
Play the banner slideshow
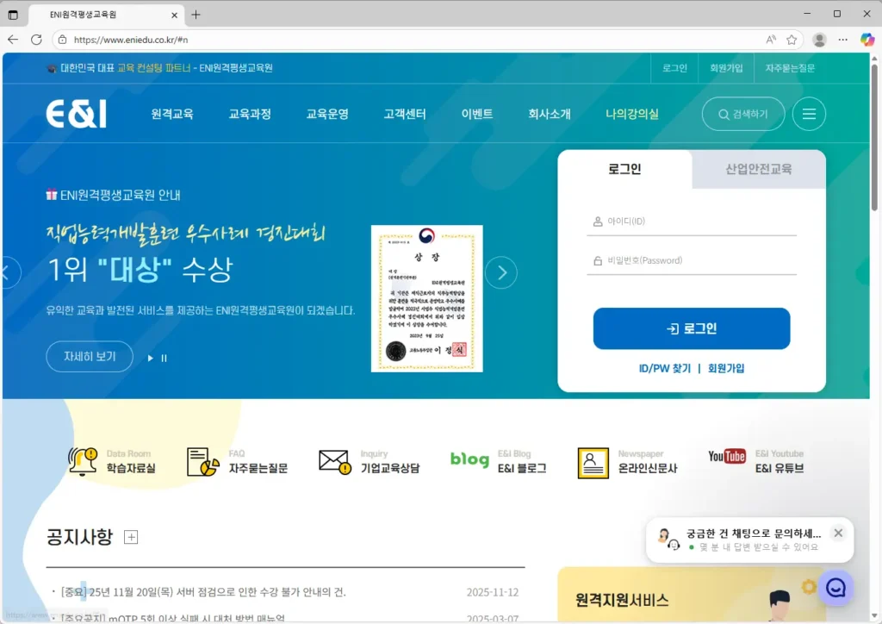[x=150, y=358]
